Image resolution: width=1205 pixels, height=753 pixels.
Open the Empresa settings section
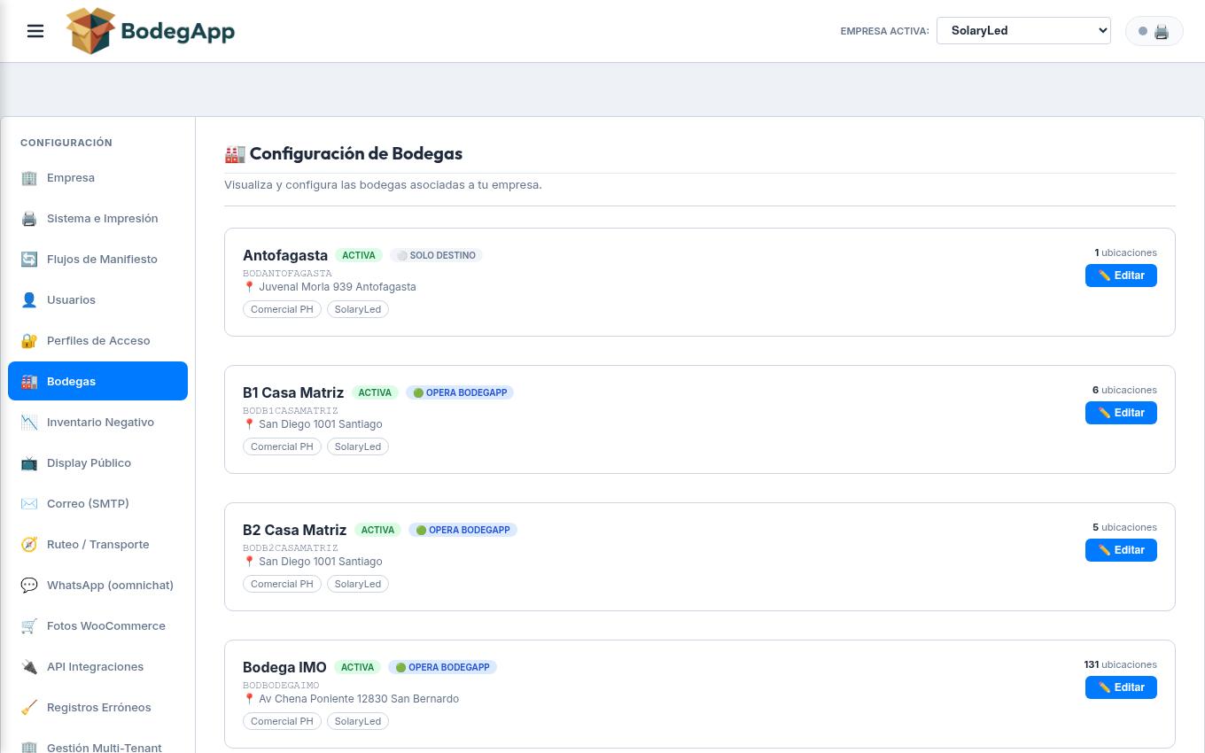coord(97,177)
